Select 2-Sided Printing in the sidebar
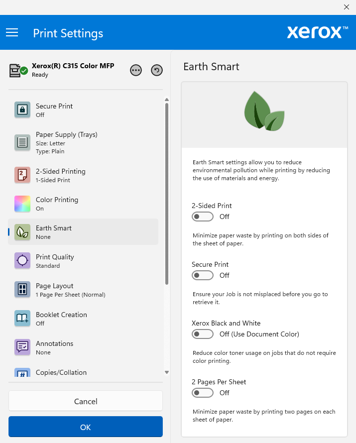Viewport: 356px width, 443px height. [x=83, y=175]
